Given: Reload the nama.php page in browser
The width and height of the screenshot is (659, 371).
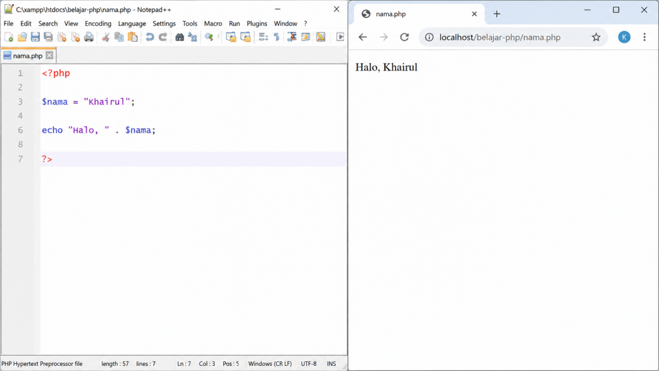Looking at the screenshot, I should [x=404, y=37].
